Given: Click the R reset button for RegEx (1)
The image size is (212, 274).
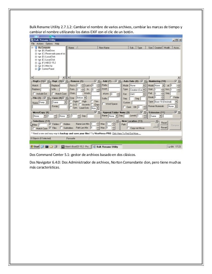Looking at the screenshot, I should click(48, 81).
